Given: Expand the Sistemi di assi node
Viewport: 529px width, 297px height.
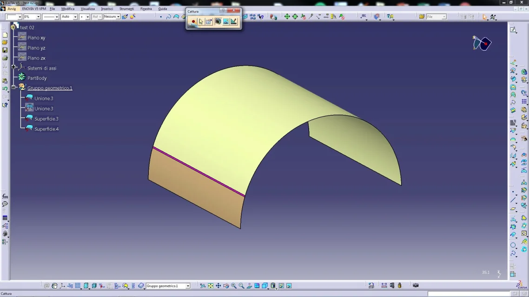Looking at the screenshot, I should [14, 67].
